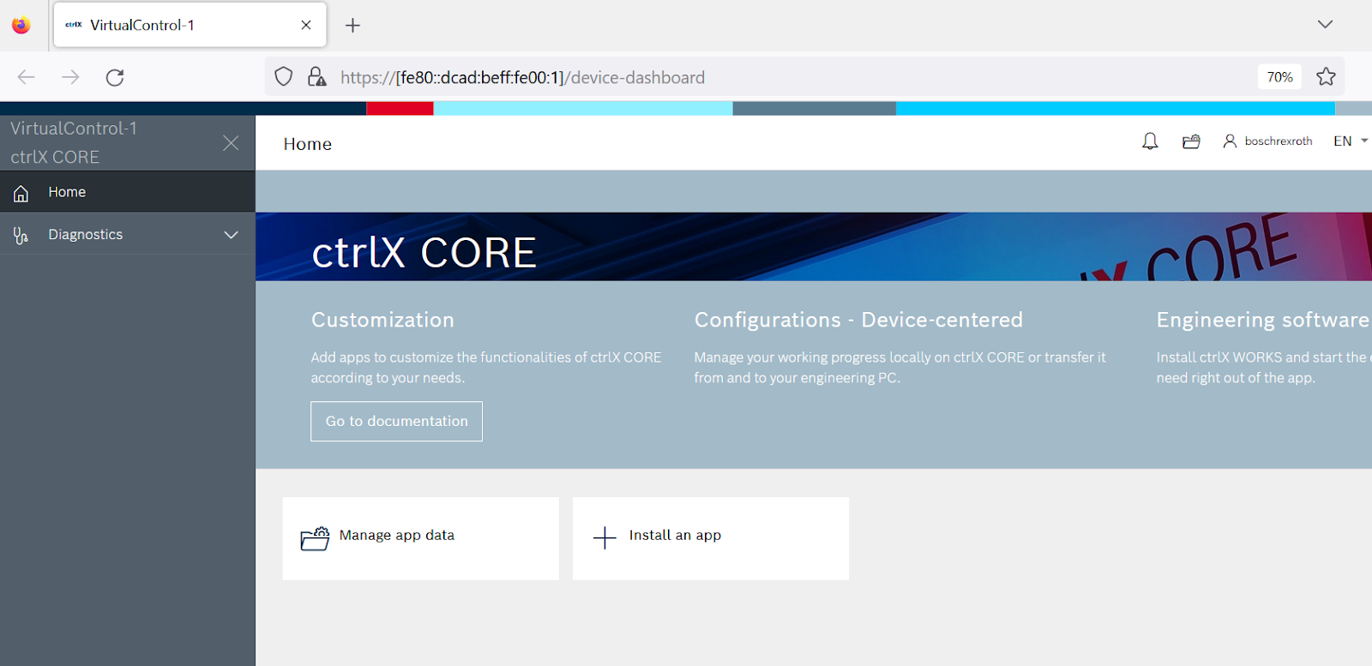Click the ctrlX CORE sidebar subtitle
The height and width of the screenshot is (666, 1372).
[55, 157]
